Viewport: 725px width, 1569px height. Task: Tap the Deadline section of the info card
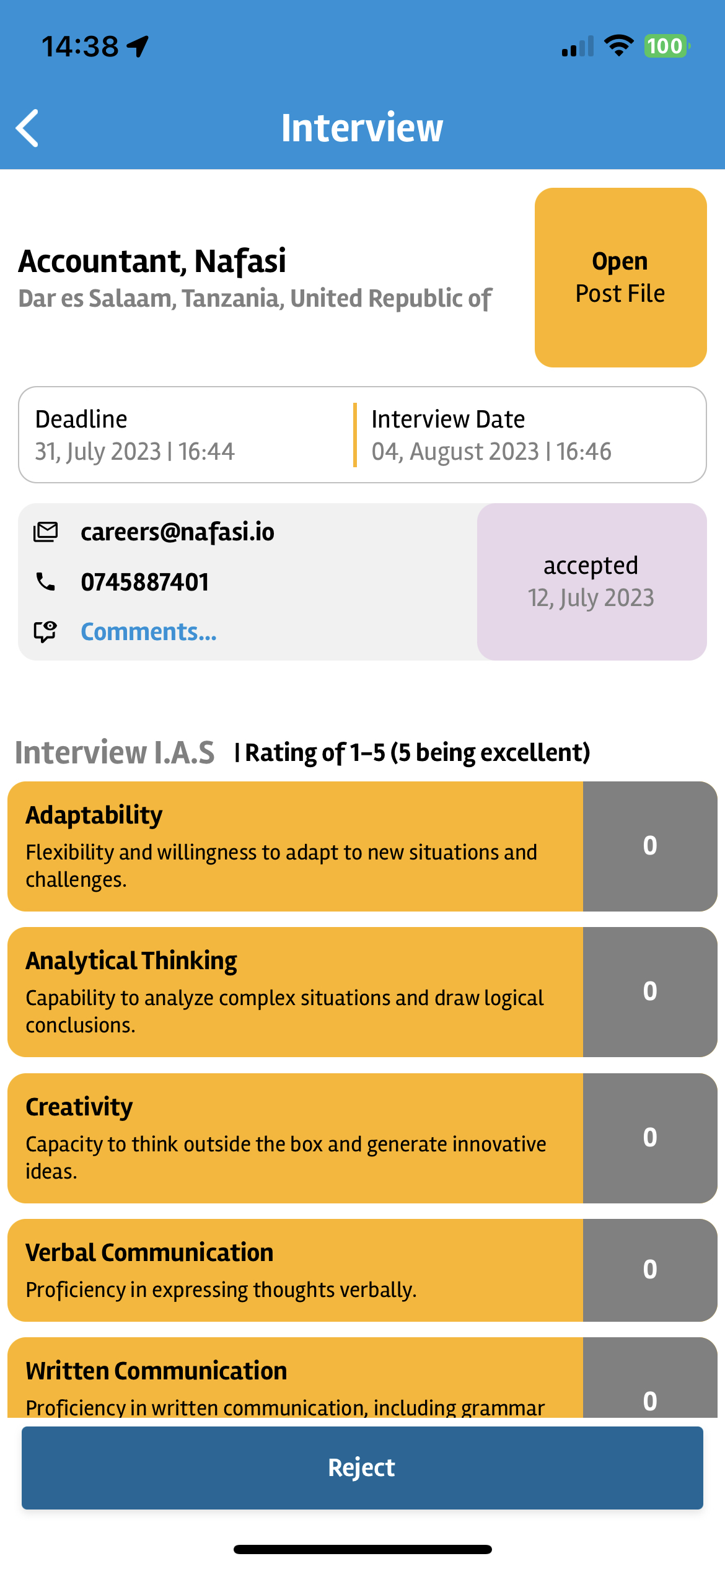[x=135, y=434]
